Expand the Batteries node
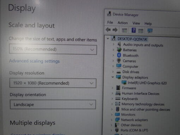Screen dimensions: 180x135 (113, 50)
